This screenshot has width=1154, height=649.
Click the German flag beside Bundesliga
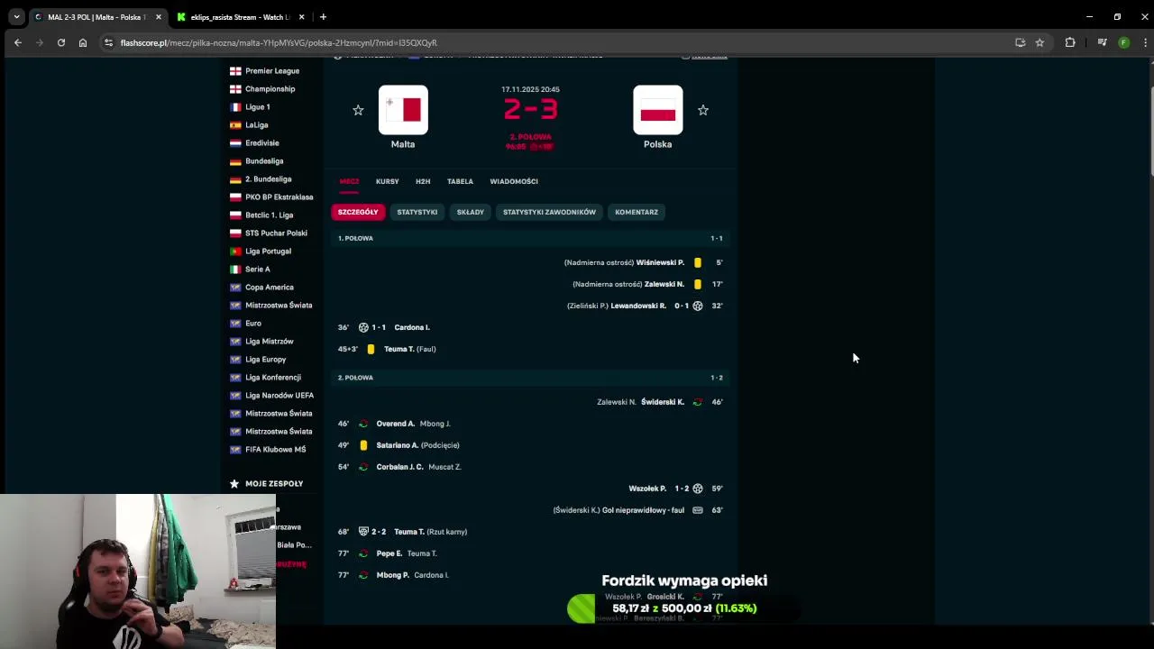(235, 160)
